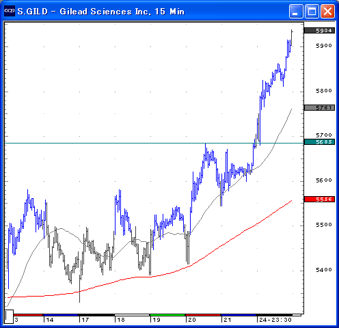Click the 5900 price scale label
This screenshot has height=328, width=339.
pos(324,46)
